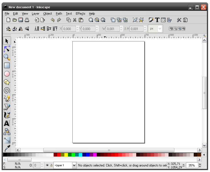Print the document icon
Image resolution: width=210 pixels, height=172 pixels.
point(27,20)
